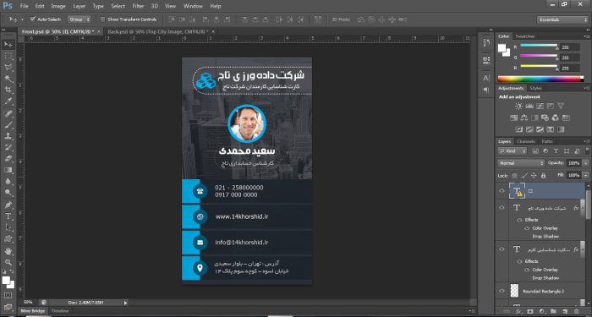
Task: Open the Filter menu
Action: (138, 6)
